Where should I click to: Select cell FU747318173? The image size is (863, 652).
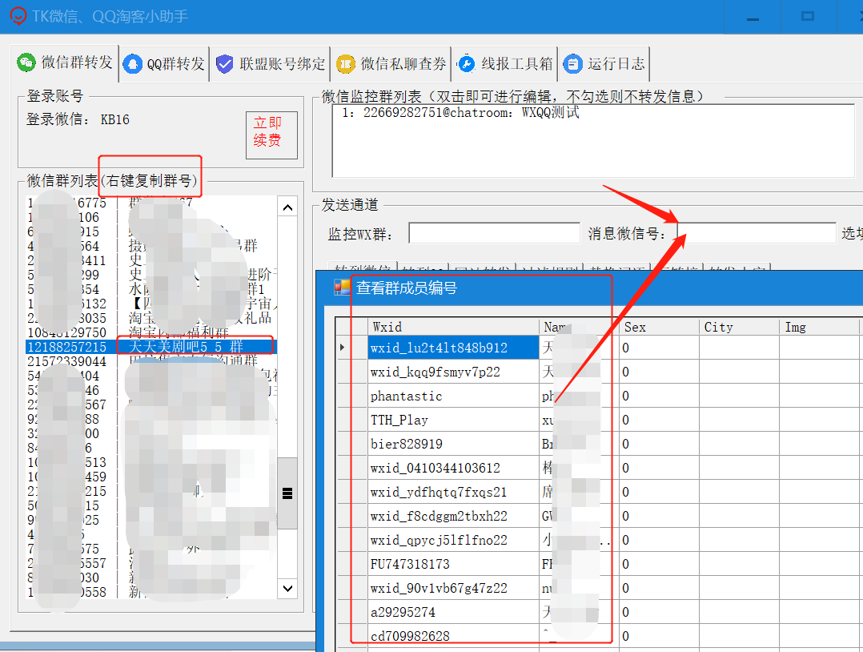point(453,564)
